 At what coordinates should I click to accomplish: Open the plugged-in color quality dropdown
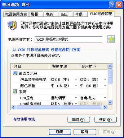click(76, 85)
